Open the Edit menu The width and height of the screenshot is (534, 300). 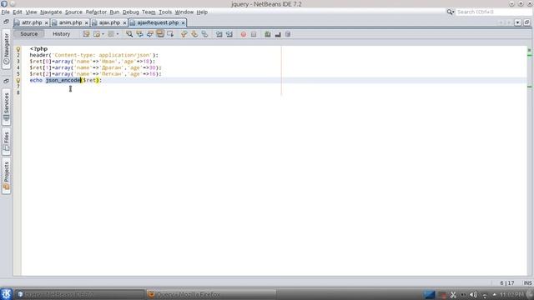click(18, 12)
